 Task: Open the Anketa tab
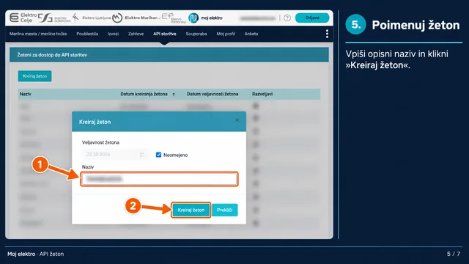pyautogui.click(x=251, y=34)
